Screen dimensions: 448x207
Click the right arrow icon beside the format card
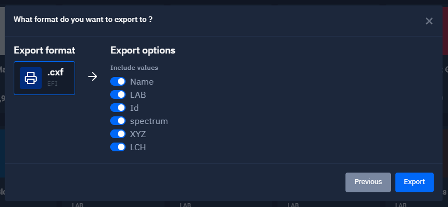pyautogui.click(x=93, y=76)
